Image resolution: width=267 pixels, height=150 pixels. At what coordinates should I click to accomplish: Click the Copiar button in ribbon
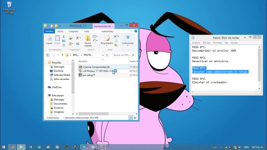[49, 40]
